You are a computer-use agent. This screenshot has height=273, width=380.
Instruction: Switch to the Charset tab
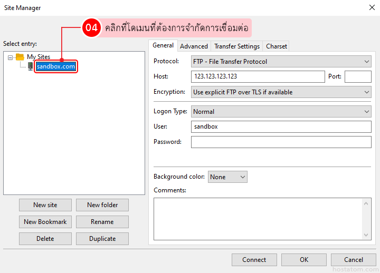pyautogui.click(x=277, y=46)
